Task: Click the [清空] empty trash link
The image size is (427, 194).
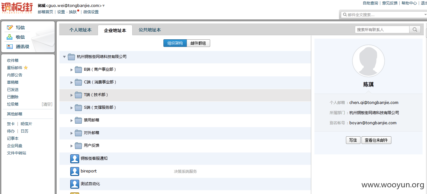Action: (x=47, y=104)
